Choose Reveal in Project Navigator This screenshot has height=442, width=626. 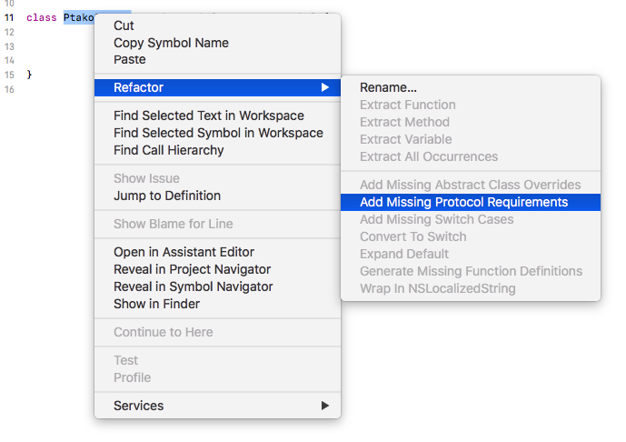pyautogui.click(x=192, y=269)
